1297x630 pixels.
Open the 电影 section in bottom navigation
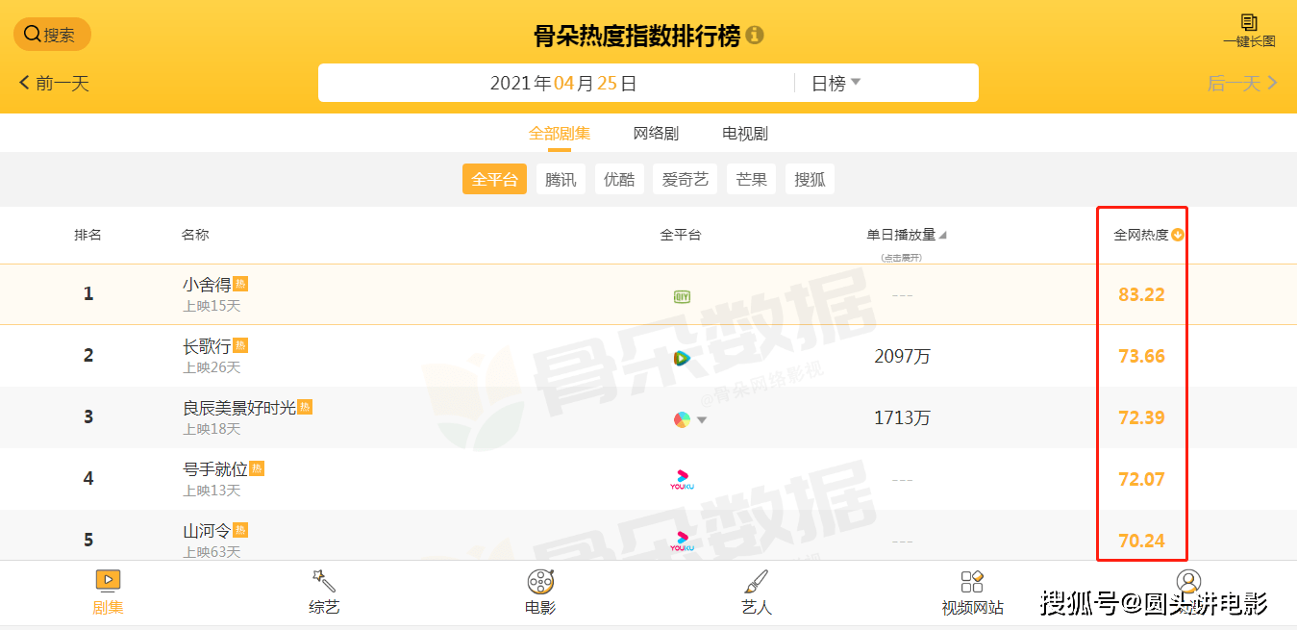pos(540,592)
